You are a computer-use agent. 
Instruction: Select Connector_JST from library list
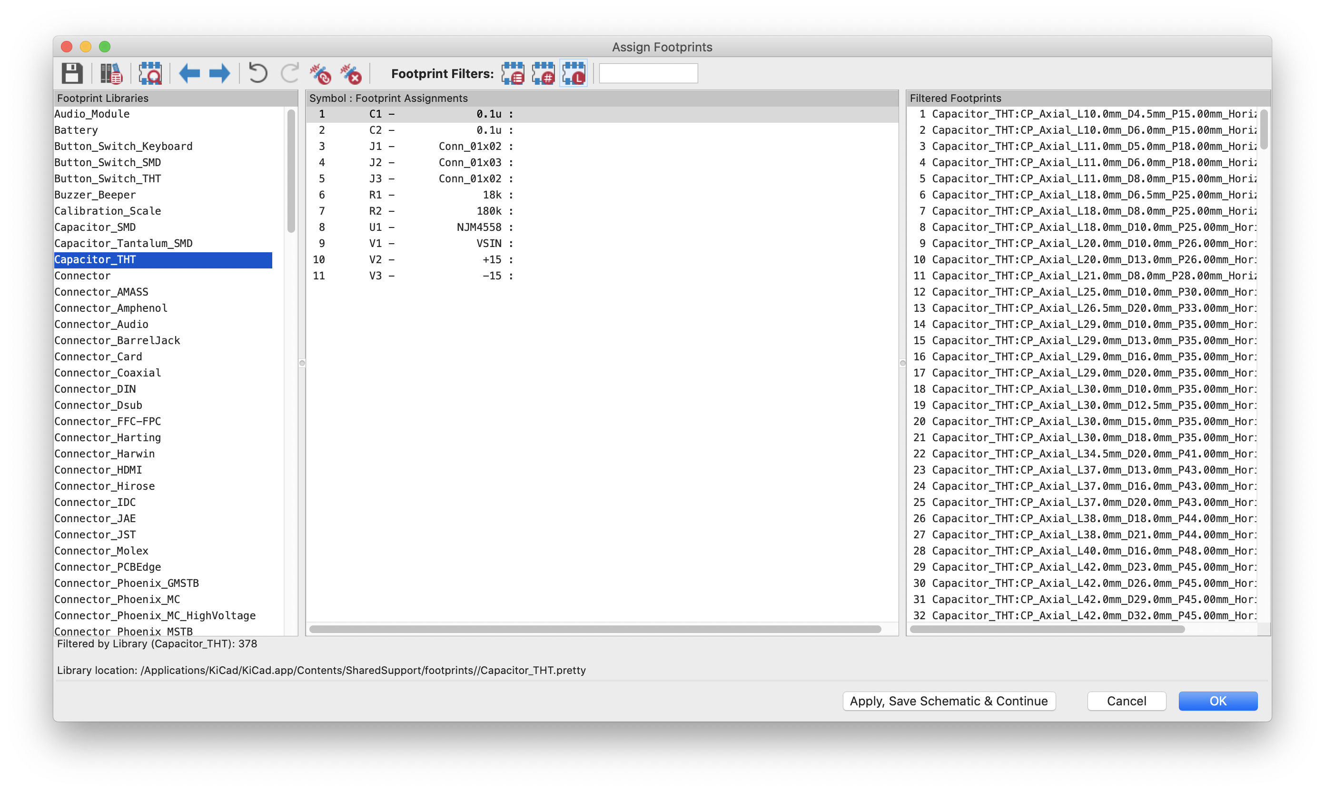(98, 534)
